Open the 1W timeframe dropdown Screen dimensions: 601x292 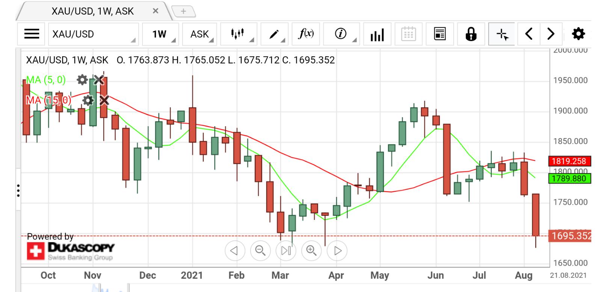[x=162, y=34]
